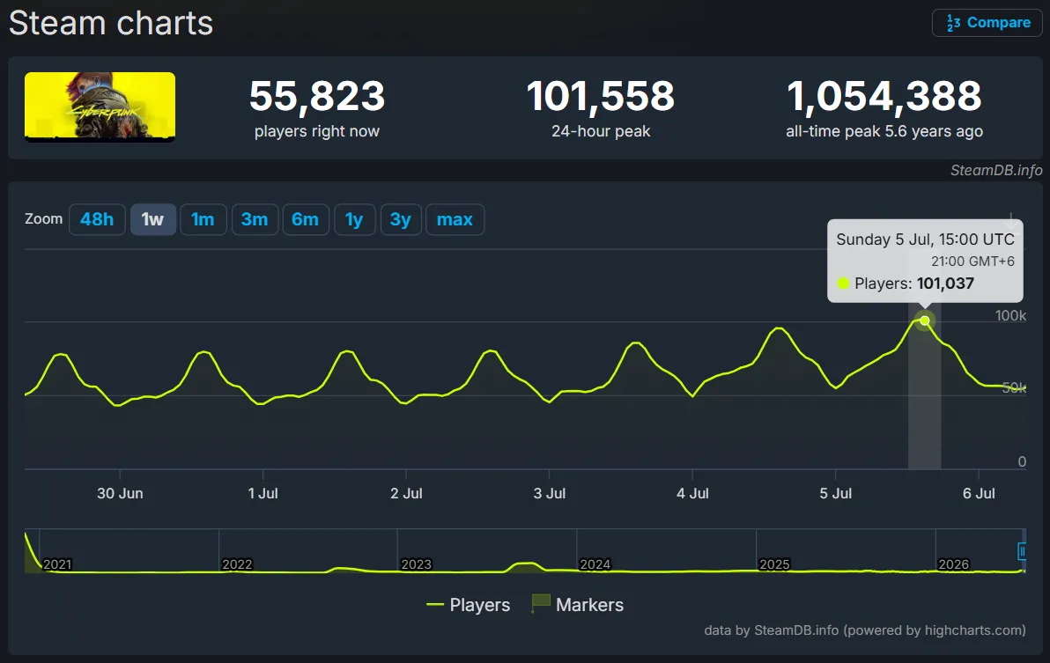This screenshot has height=663, width=1050.
Task: Click the tooltip Players: 101,037 text
Action: pos(914,284)
